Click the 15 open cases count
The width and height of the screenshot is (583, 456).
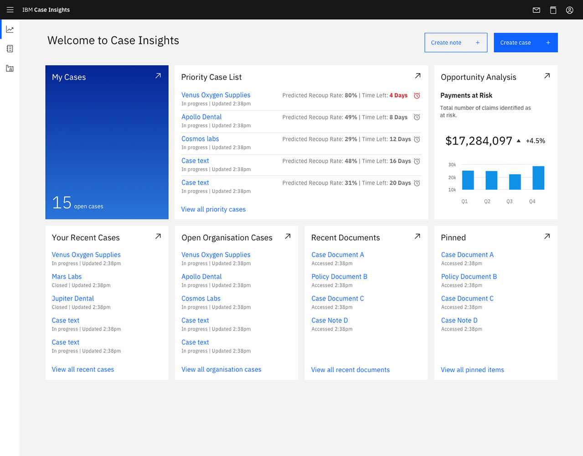[77, 203]
